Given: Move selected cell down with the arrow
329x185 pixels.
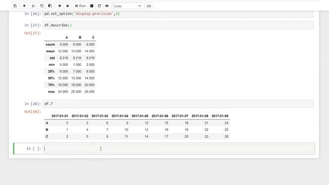Looking at the screenshot, I should (x=67, y=6).
